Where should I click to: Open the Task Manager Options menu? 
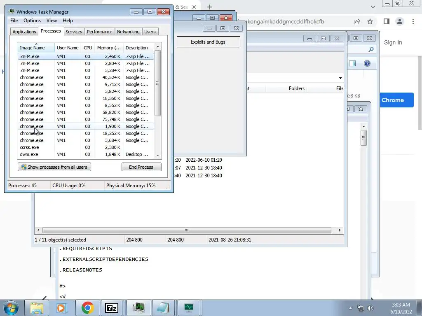point(32,21)
